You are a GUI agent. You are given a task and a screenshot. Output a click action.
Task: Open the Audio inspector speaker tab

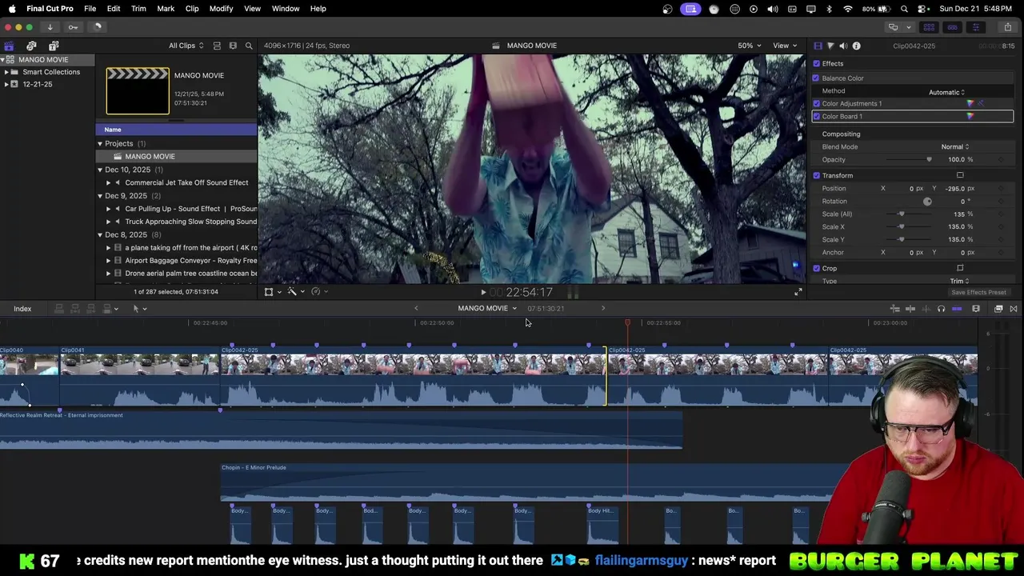[843, 46]
